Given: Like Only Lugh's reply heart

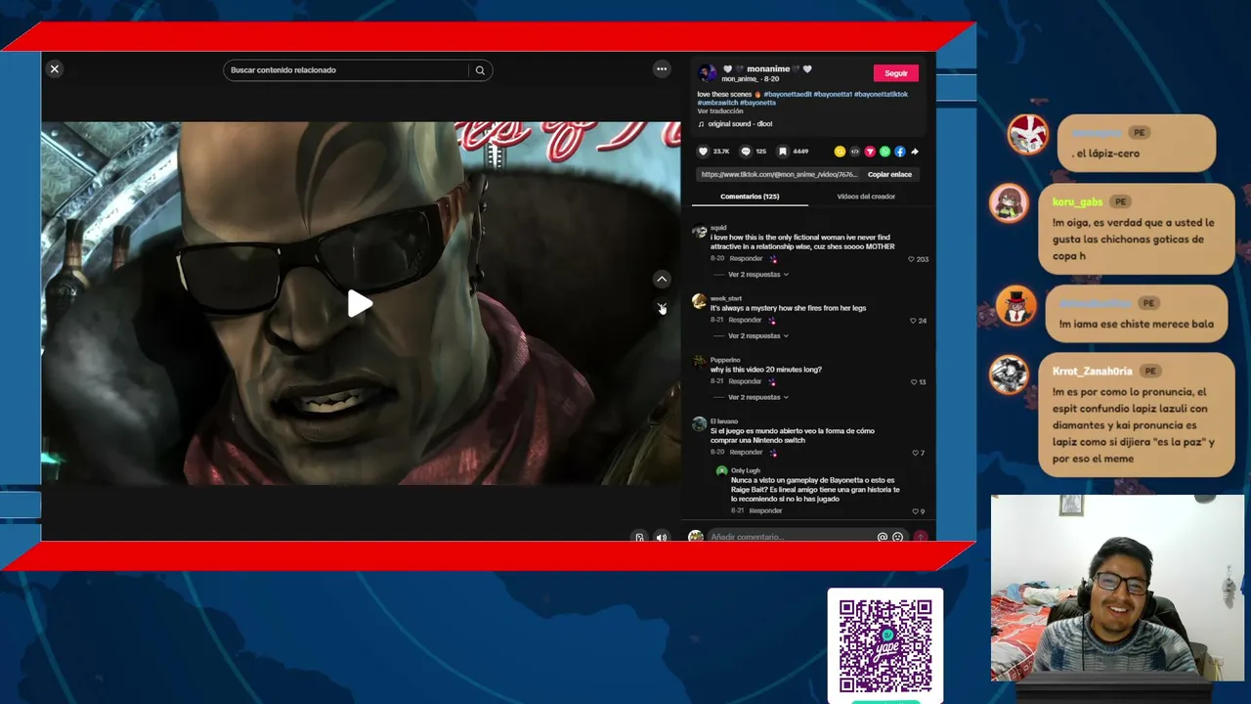Looking at the screenshot, I should point(916,511).
